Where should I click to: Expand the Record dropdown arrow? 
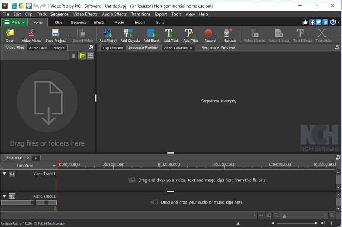click(215, 35)
